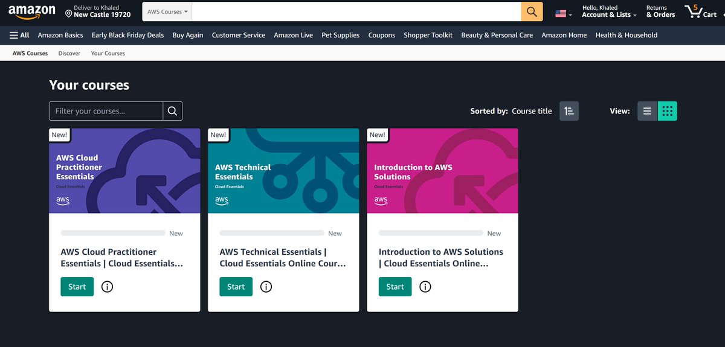
Task: Open the All hamburger menu
Action: (19, 35)
